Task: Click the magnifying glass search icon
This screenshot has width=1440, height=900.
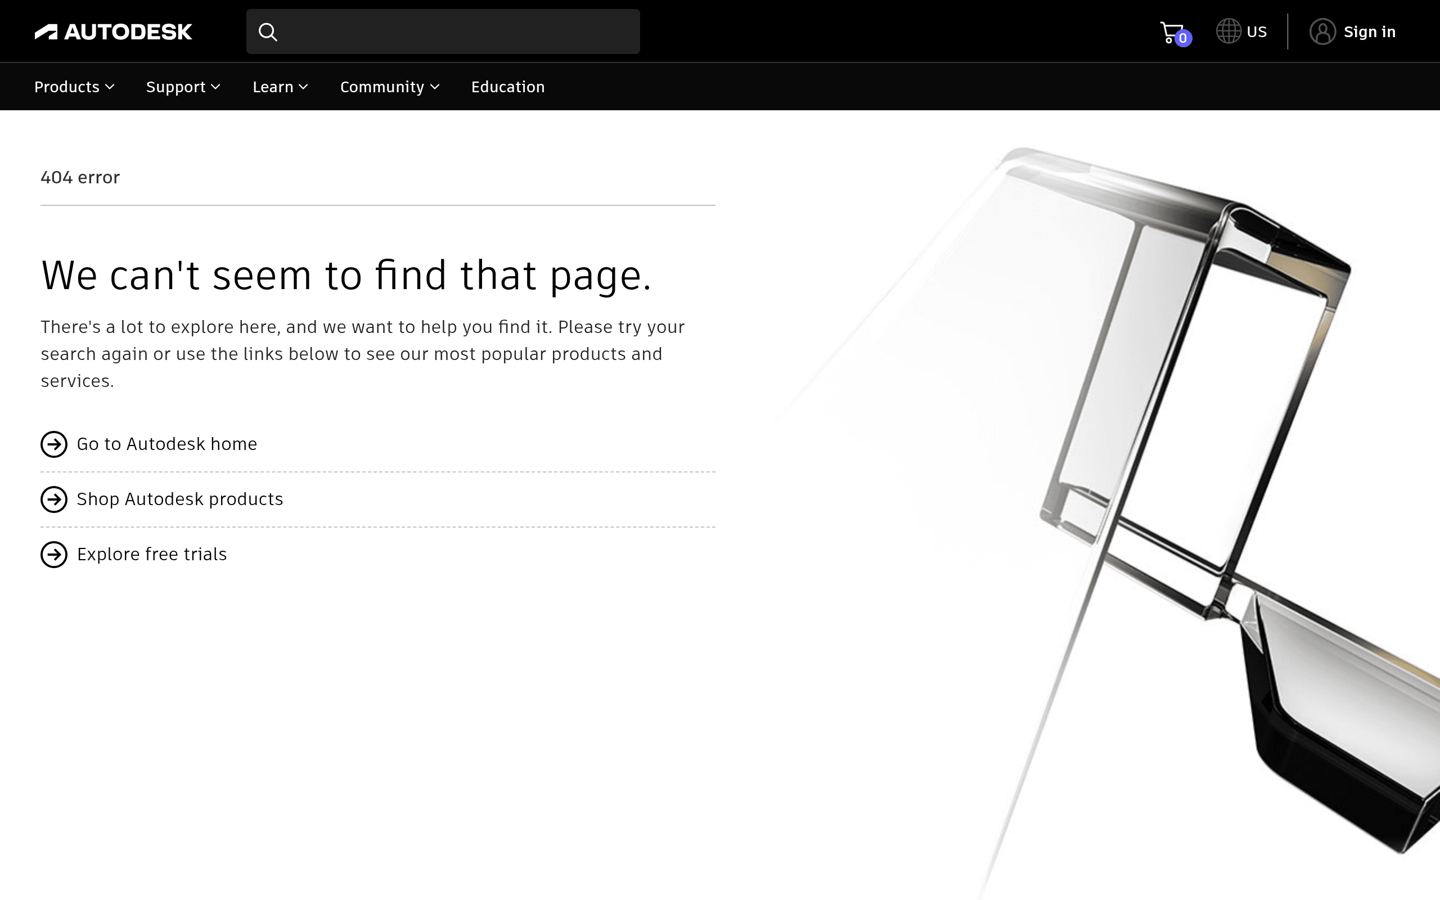Action: pos(268,31)
